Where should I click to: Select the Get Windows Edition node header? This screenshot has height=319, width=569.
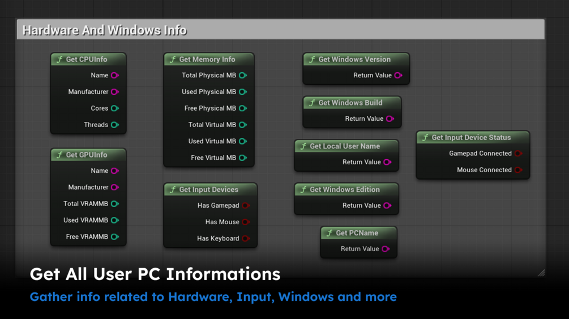pyautogui.click(x=346, y=190)
